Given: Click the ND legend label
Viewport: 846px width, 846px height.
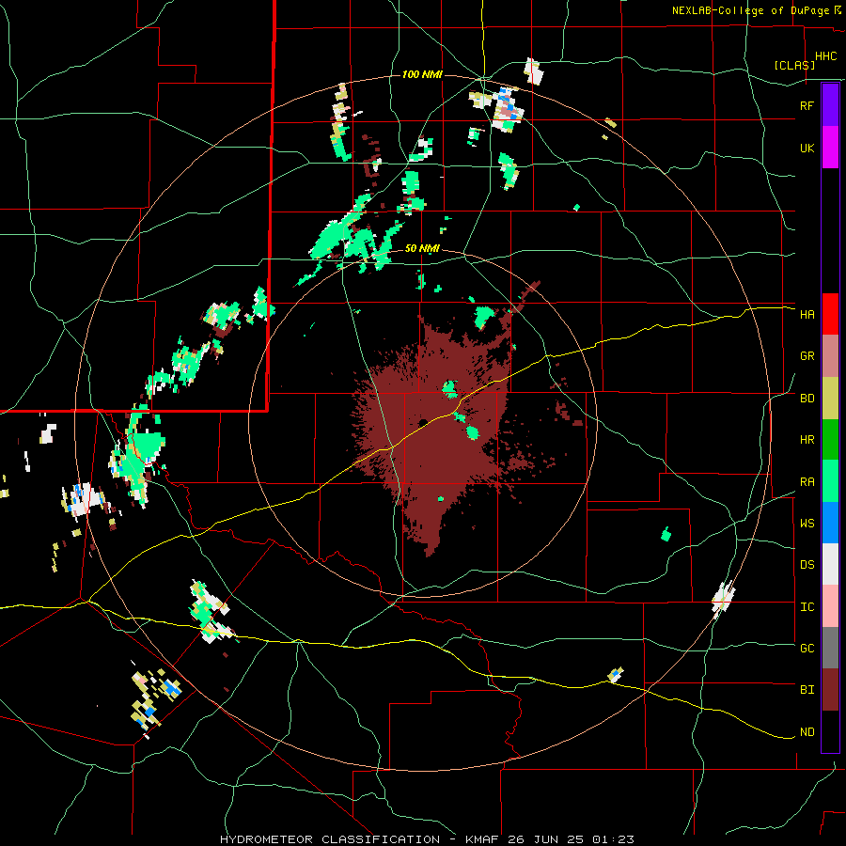Looking at the screenshot, I should [x=807, y=731].
